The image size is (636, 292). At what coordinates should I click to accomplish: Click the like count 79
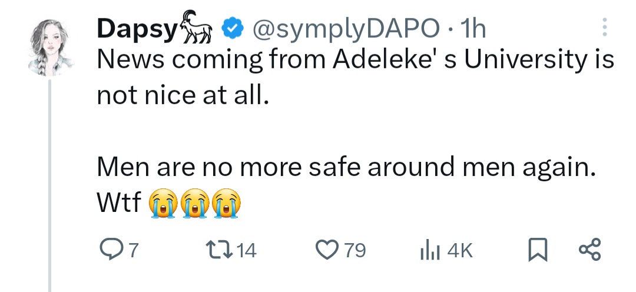pos(355,251)
